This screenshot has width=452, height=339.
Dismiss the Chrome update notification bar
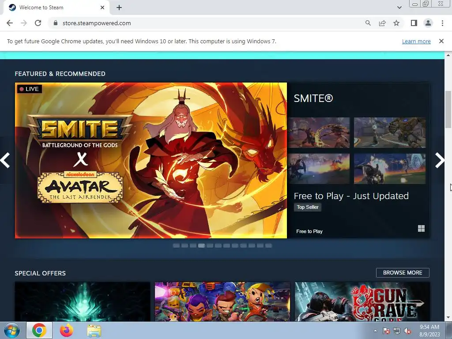coord(441,41)
